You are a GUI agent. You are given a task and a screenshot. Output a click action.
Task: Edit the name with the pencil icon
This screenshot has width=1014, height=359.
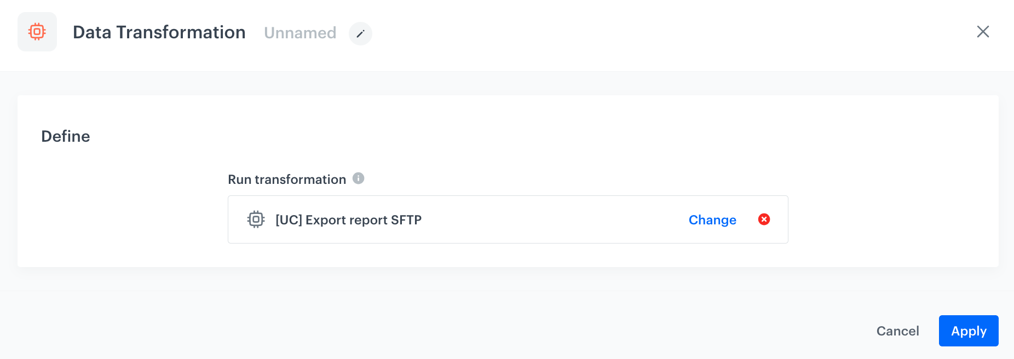360,33
